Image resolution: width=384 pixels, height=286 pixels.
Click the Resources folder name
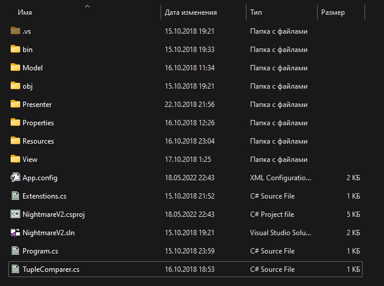(x=38, y=141)
